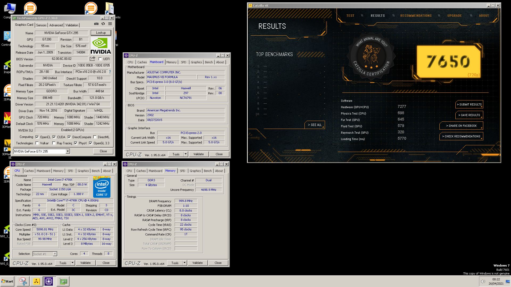Click the GPU-Z title bar app icon
Image resolution: width=511 pixels, height=287 pixels.
pos(14,18)
